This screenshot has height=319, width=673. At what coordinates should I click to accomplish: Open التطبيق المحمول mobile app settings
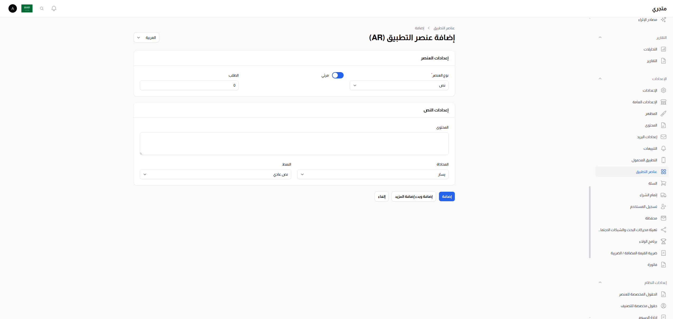tap(664, 160)
